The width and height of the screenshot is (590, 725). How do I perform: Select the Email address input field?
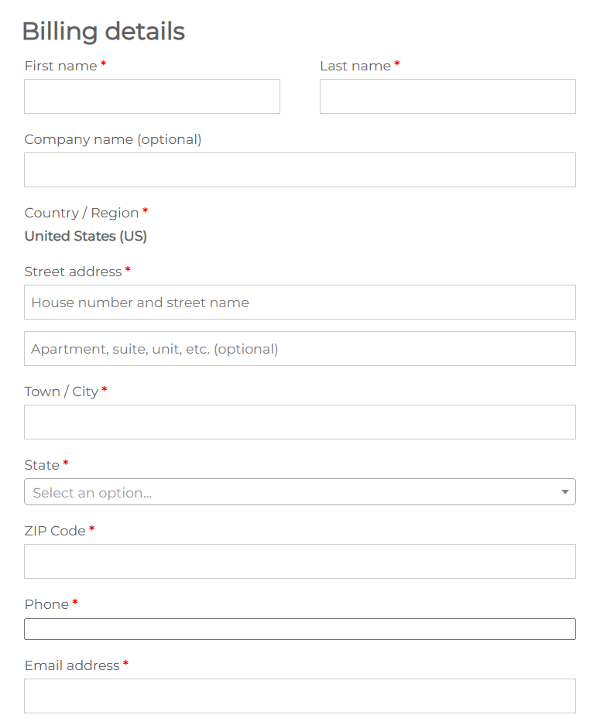tap(300, 696)
